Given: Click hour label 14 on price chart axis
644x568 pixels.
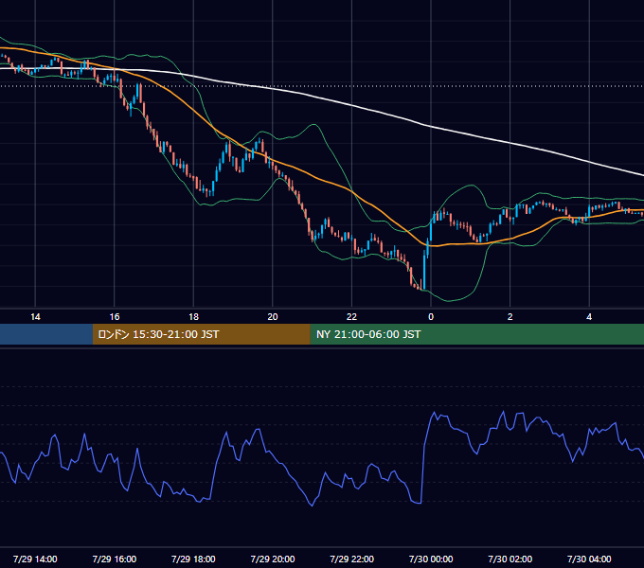Looking at the screenshot, I should (x=35, y=317).
